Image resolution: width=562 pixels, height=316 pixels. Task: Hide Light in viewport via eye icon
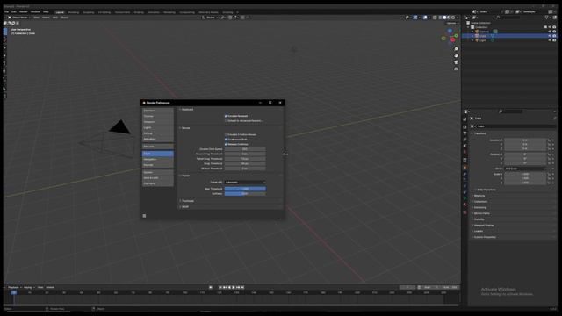(x=550, y=40)
